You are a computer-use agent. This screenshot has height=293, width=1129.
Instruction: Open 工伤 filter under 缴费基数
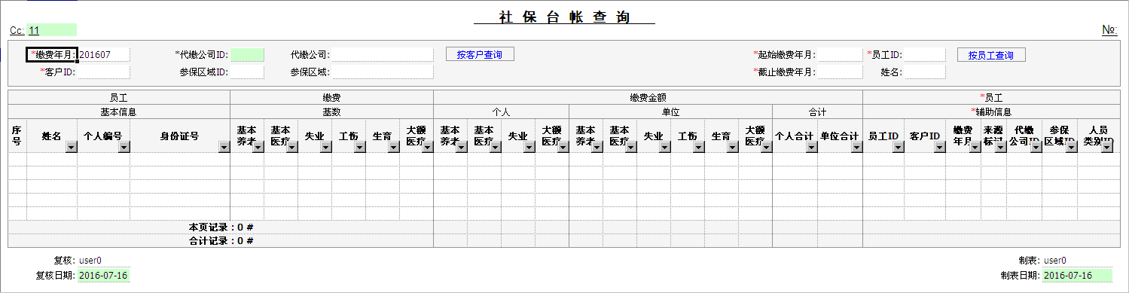coord(359,148)
